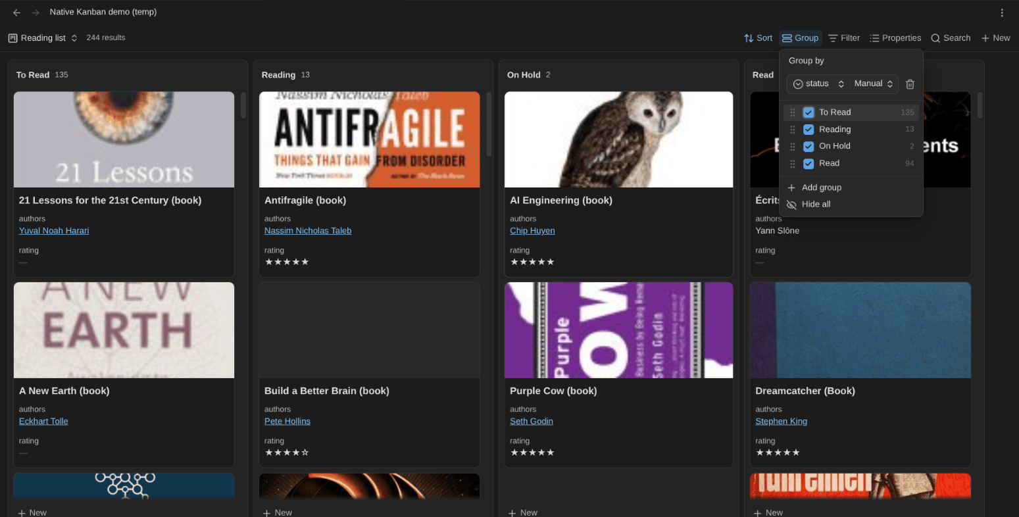Click the back navigation arrow
This screenshot has width=1019, height=517.
click(x=16, y=12)
